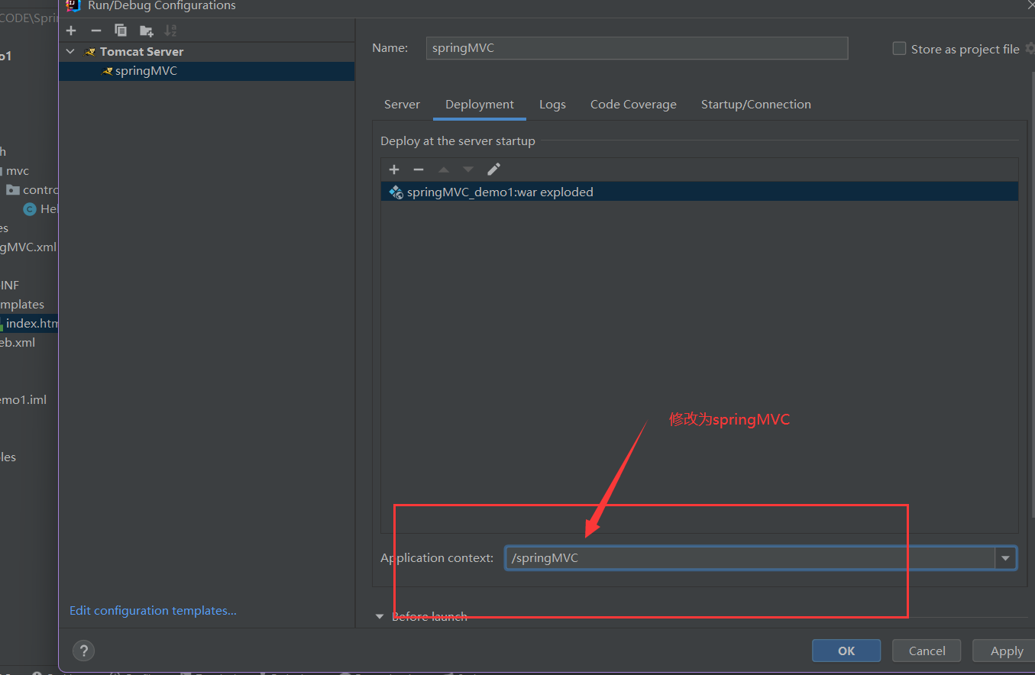
Task: Remove the selected run configuration
Action: point(95,31)
